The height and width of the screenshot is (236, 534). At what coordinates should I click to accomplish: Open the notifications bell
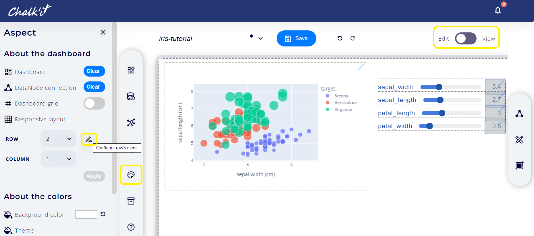[498, 10]
